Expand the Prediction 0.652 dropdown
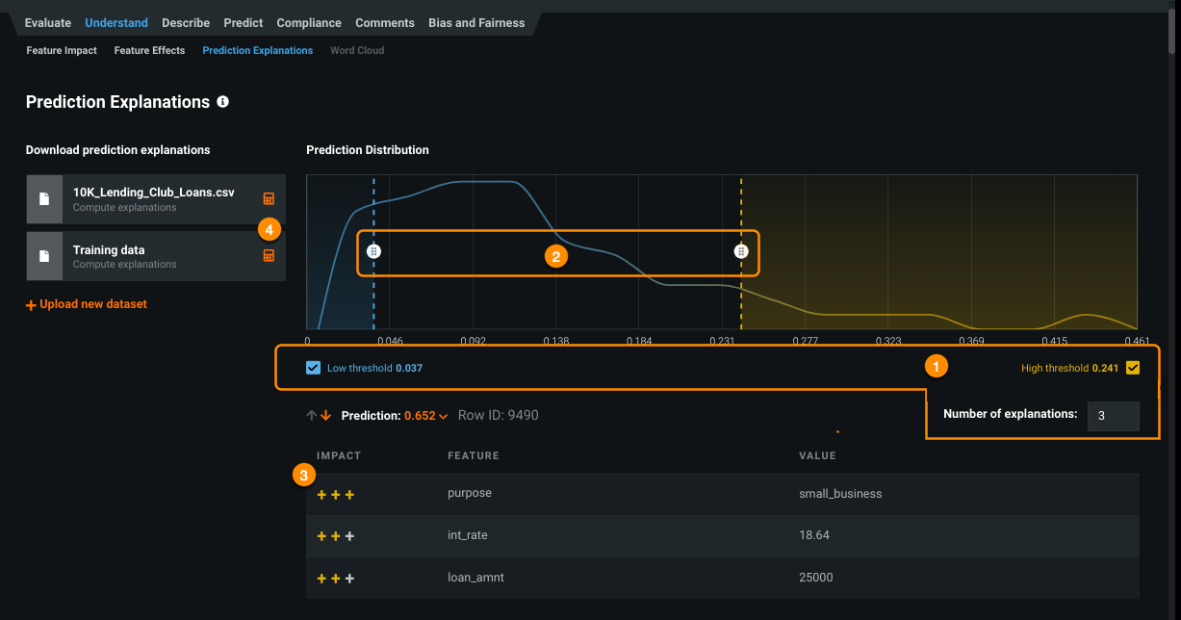 click(443, 416)
